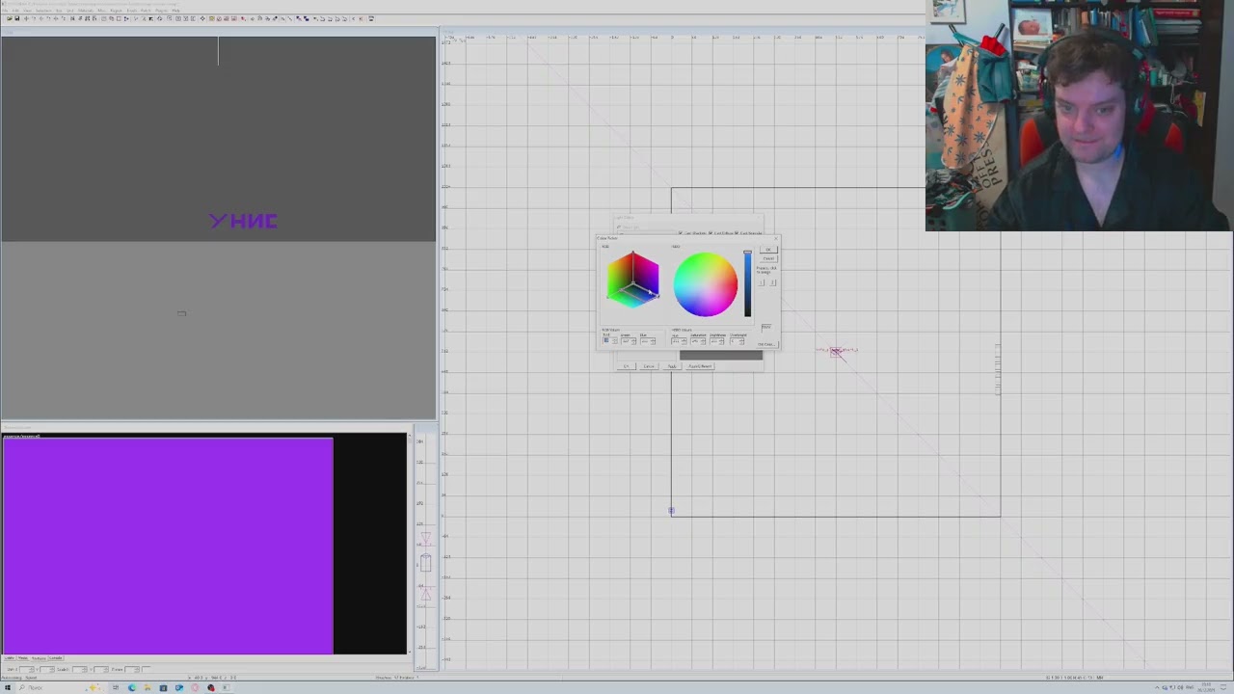Click the Y-axis flip toolbar icon
Image resolution: width=1234 pixels, height=694 pixels.
coord(40,18)
